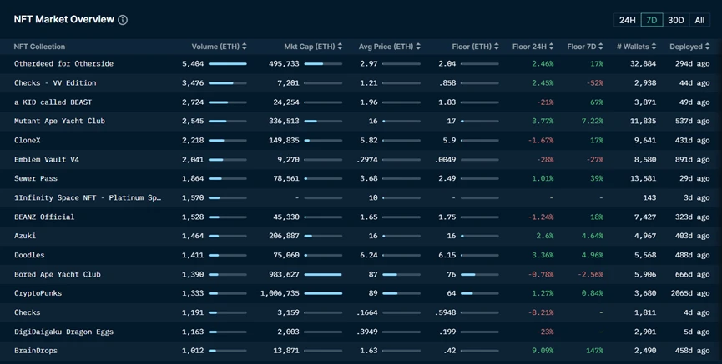722x364 pixels.
Task: Click BrainDrops floor 24H value 9.09%
Action: click(x=543, y=351)
